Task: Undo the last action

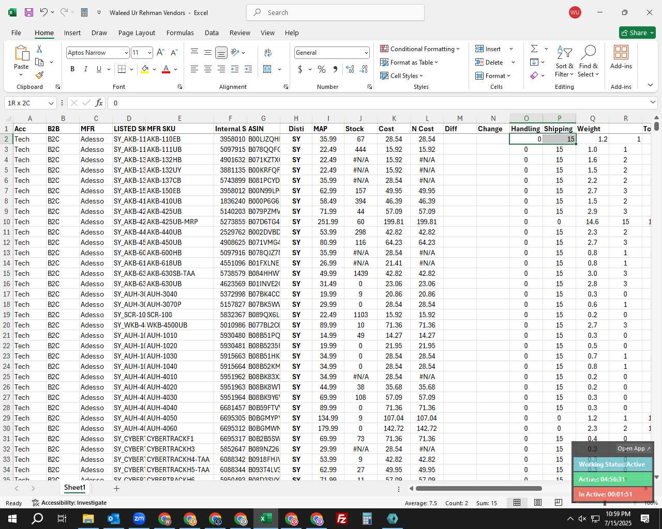Action: [44, 12]
